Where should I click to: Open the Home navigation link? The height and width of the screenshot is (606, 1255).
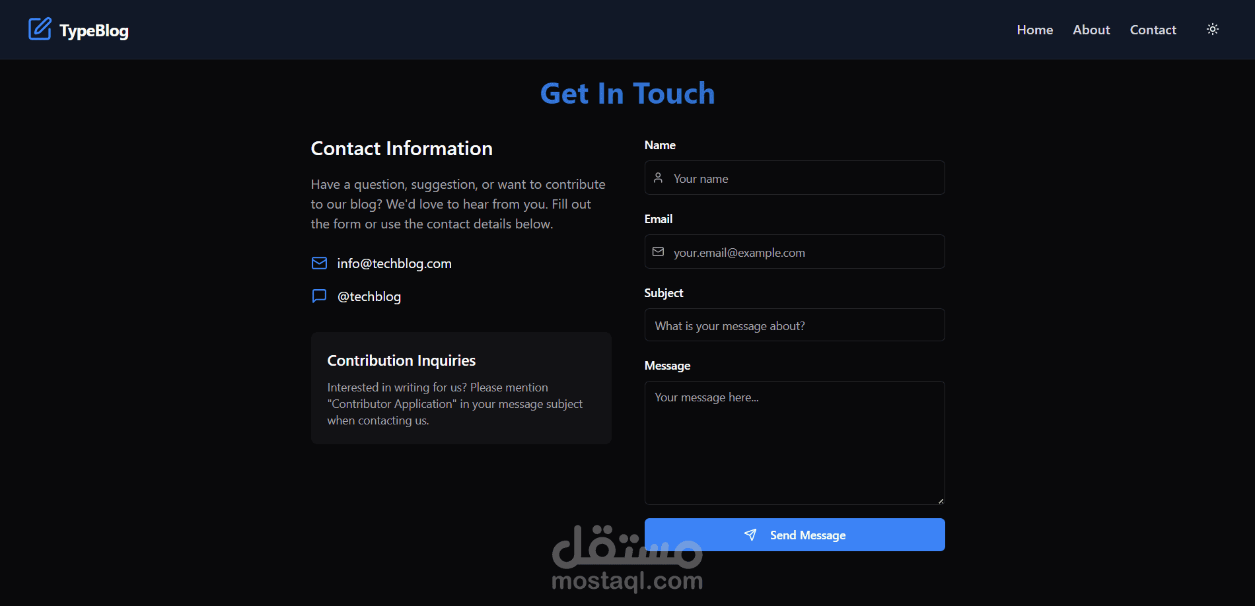[1034, 30]
